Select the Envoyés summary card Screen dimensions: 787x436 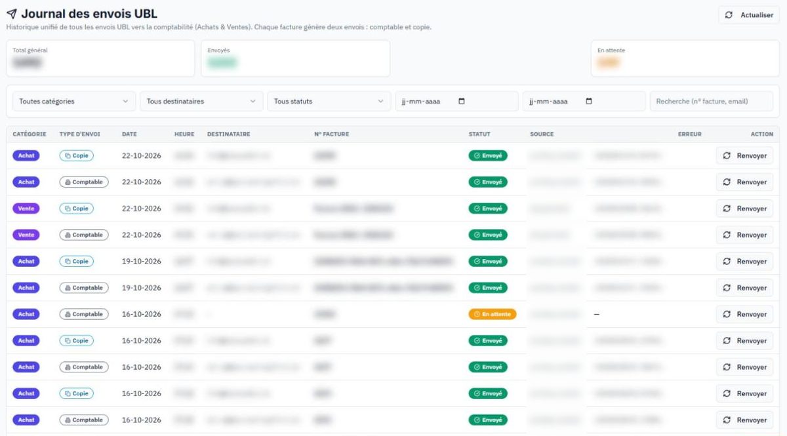click(295, 58)
